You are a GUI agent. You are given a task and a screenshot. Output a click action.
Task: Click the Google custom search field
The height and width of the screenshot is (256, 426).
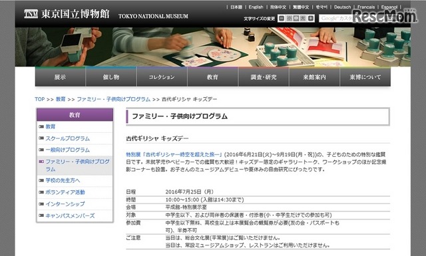(x=337, y=19)
